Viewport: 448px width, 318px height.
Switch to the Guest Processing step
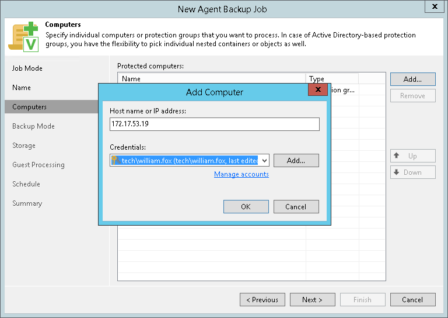pos(38,165)
